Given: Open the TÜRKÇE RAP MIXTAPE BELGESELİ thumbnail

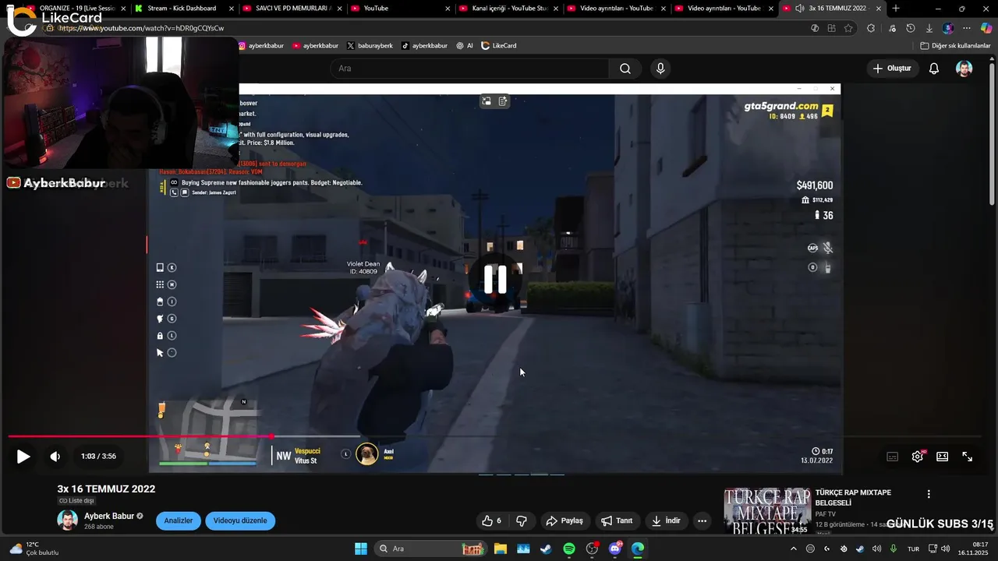Looking at the screenshot, I should [x=766, y=511].
